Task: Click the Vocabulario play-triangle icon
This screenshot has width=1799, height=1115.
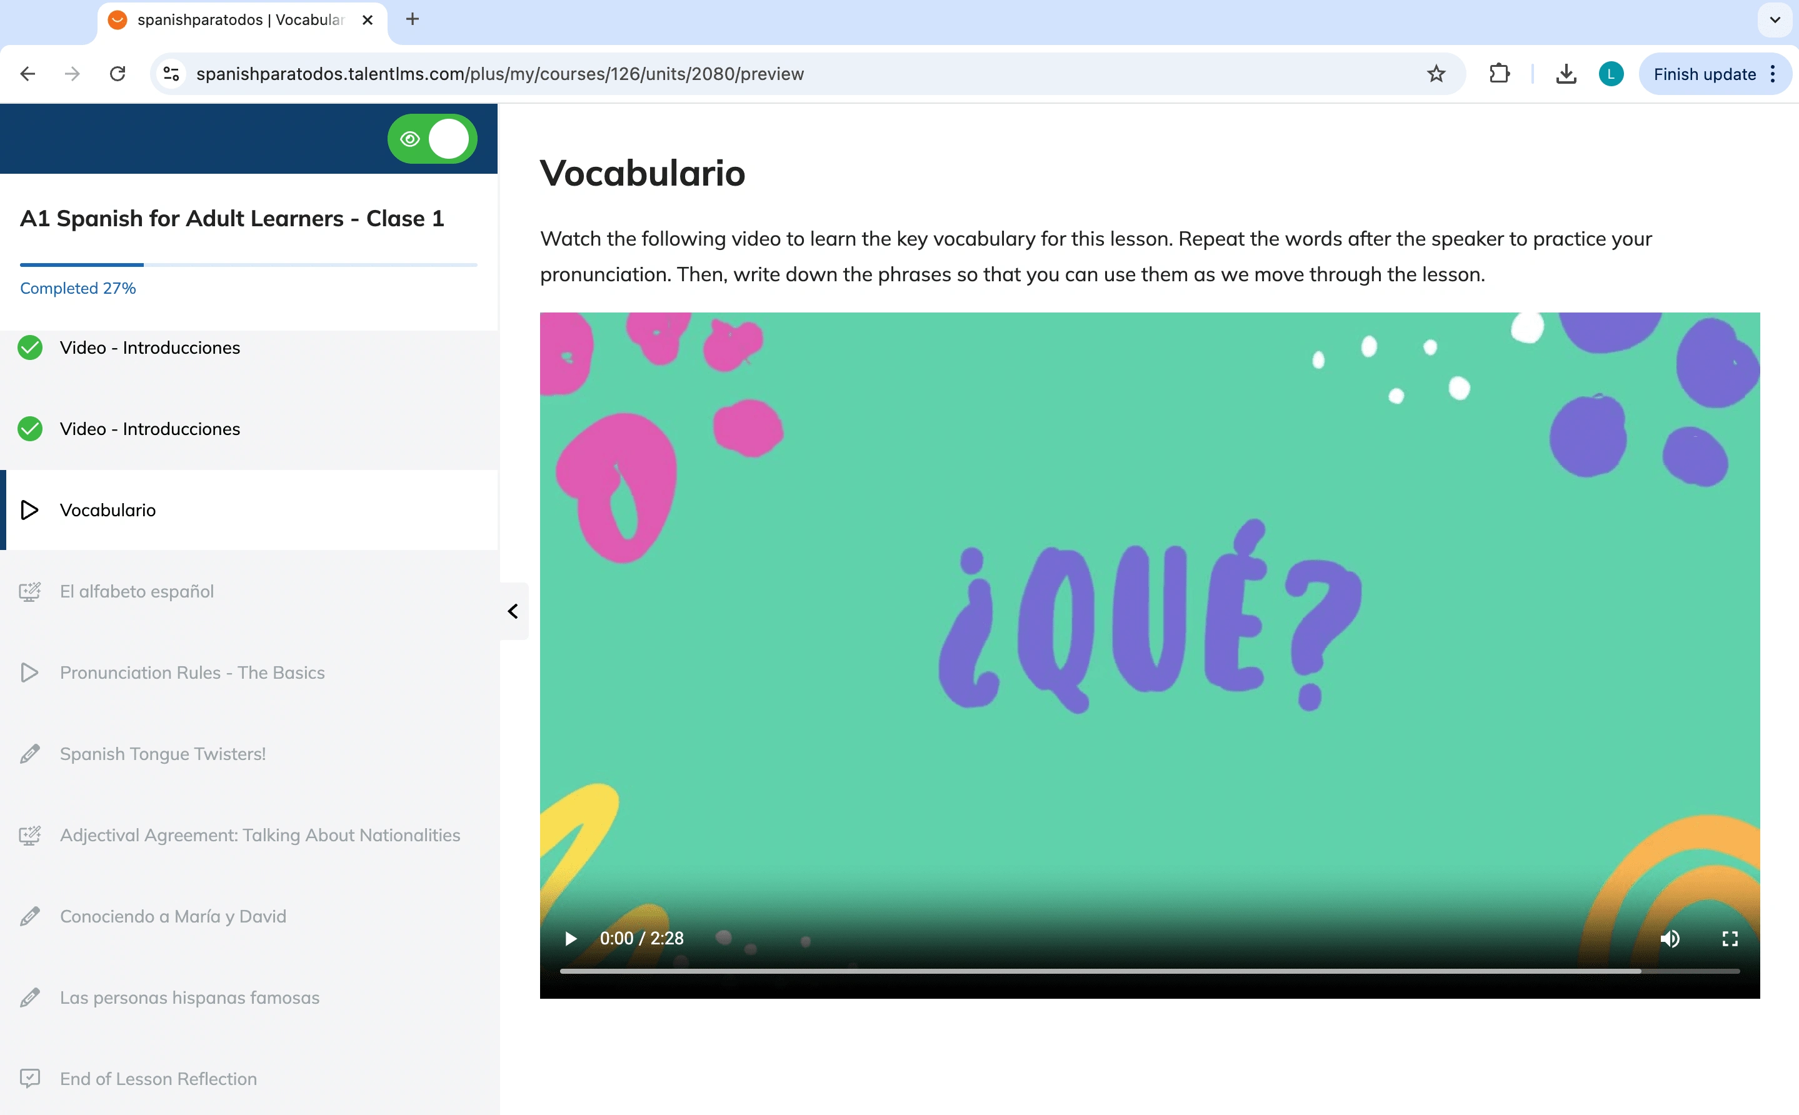Action: point(29,509)
